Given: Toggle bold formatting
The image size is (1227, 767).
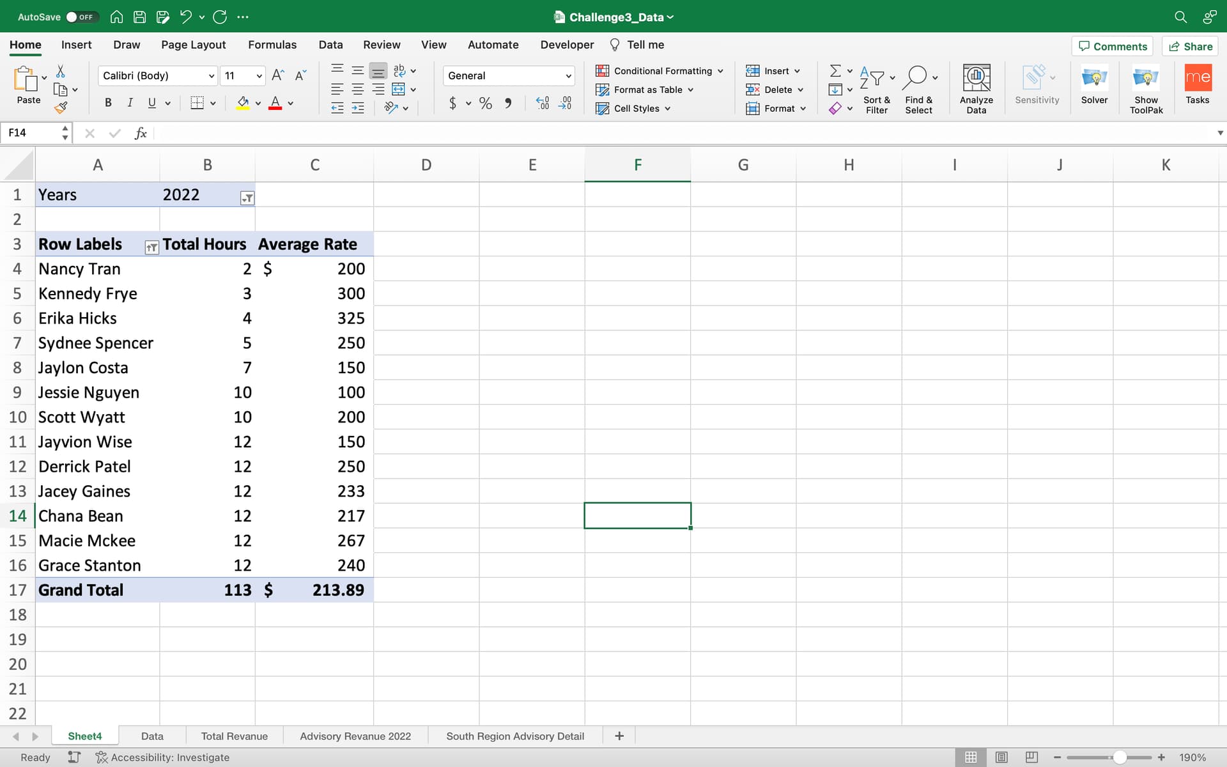Looking at the screenshot, I should (x=108, y=103).
